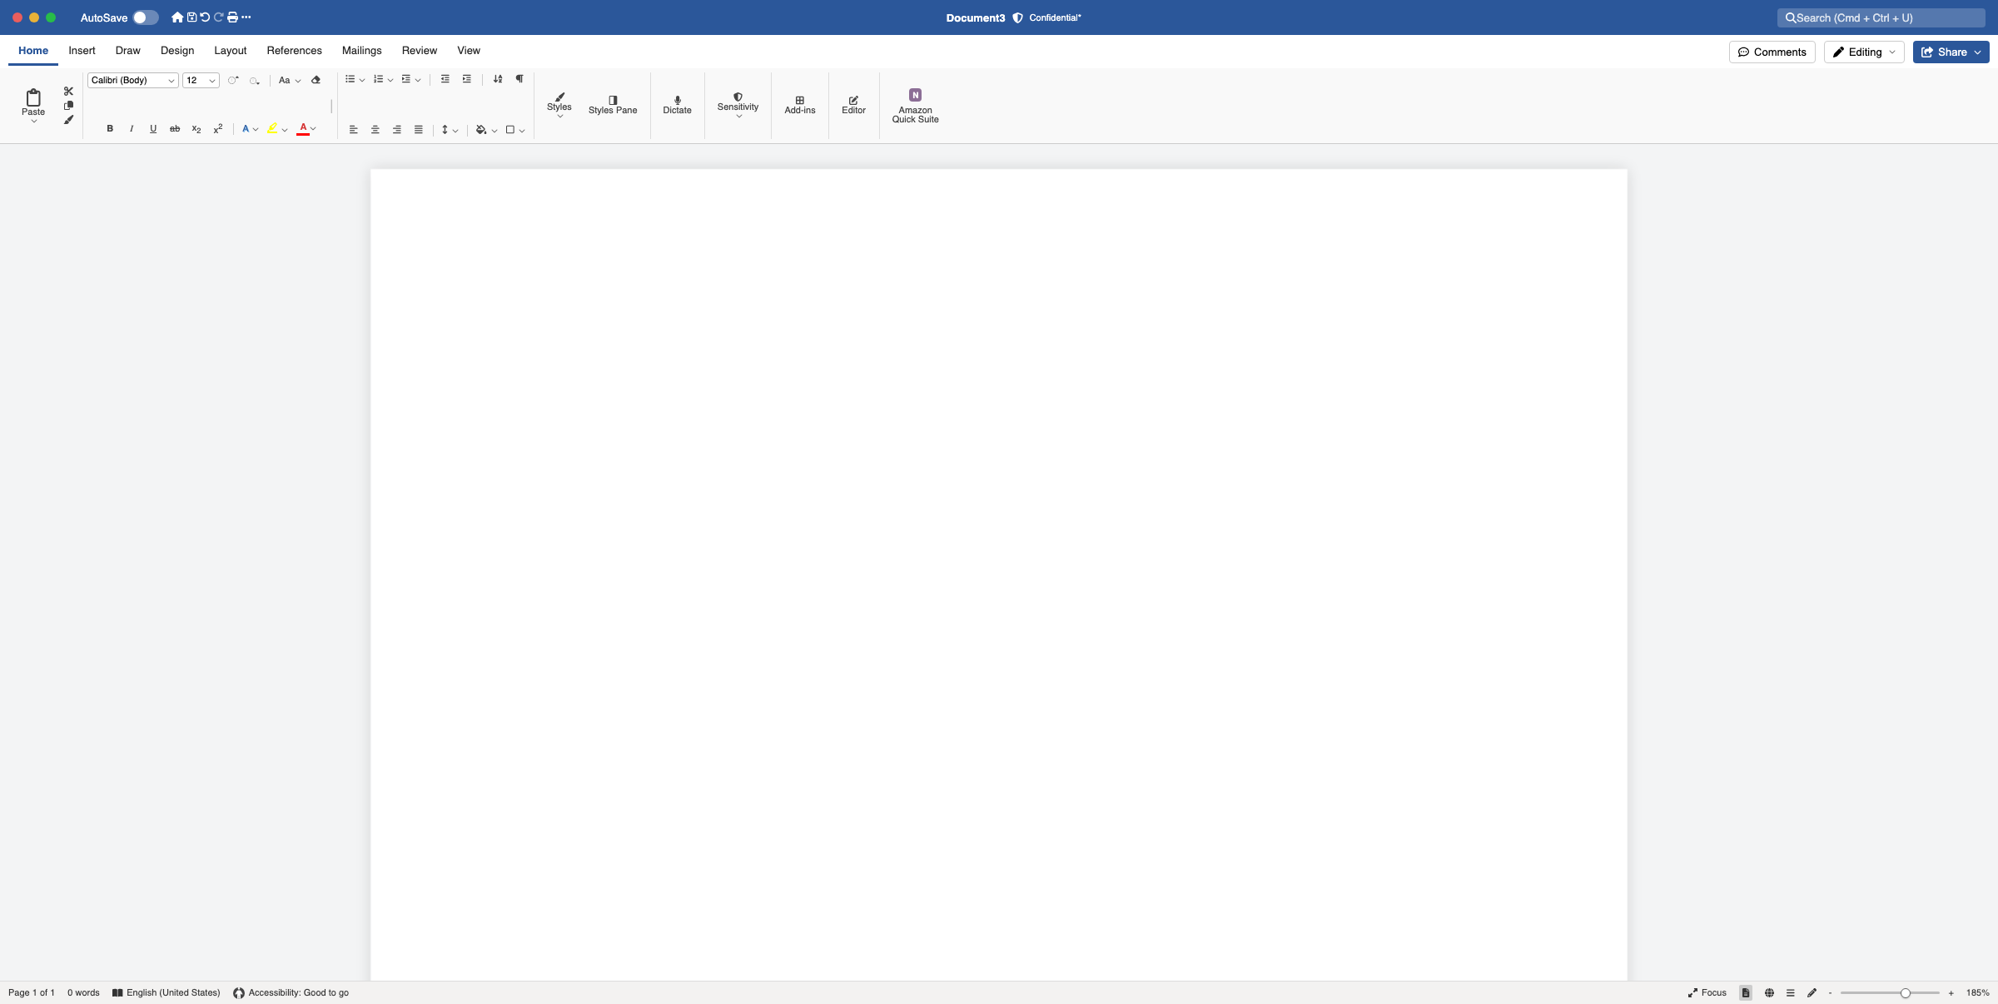Viewport: 1998px width, 1004px height.
Task: Click the Share button
Action: (1951, 52)
